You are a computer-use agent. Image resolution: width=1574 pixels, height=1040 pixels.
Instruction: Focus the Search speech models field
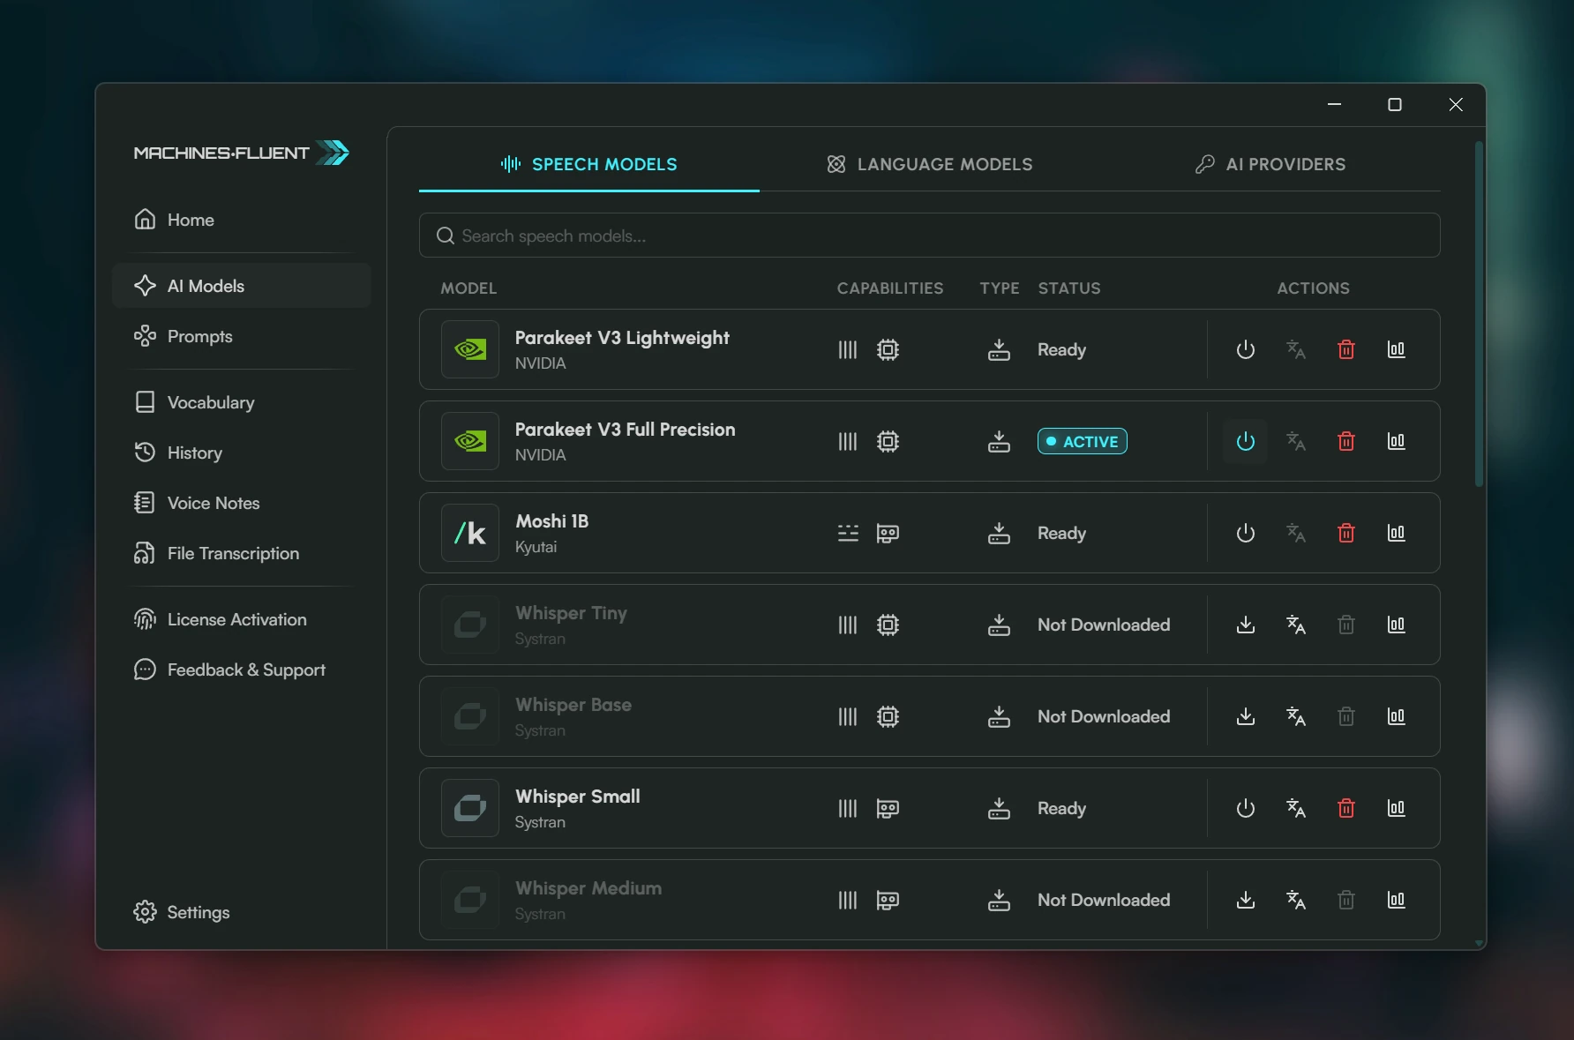(929, 236)
